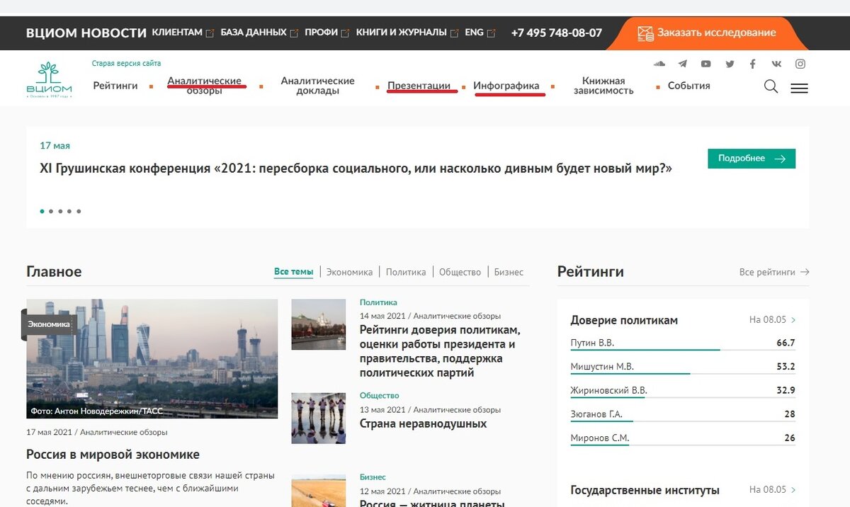
Task: Open site search via magnifier icon
Action: (771, 86)
